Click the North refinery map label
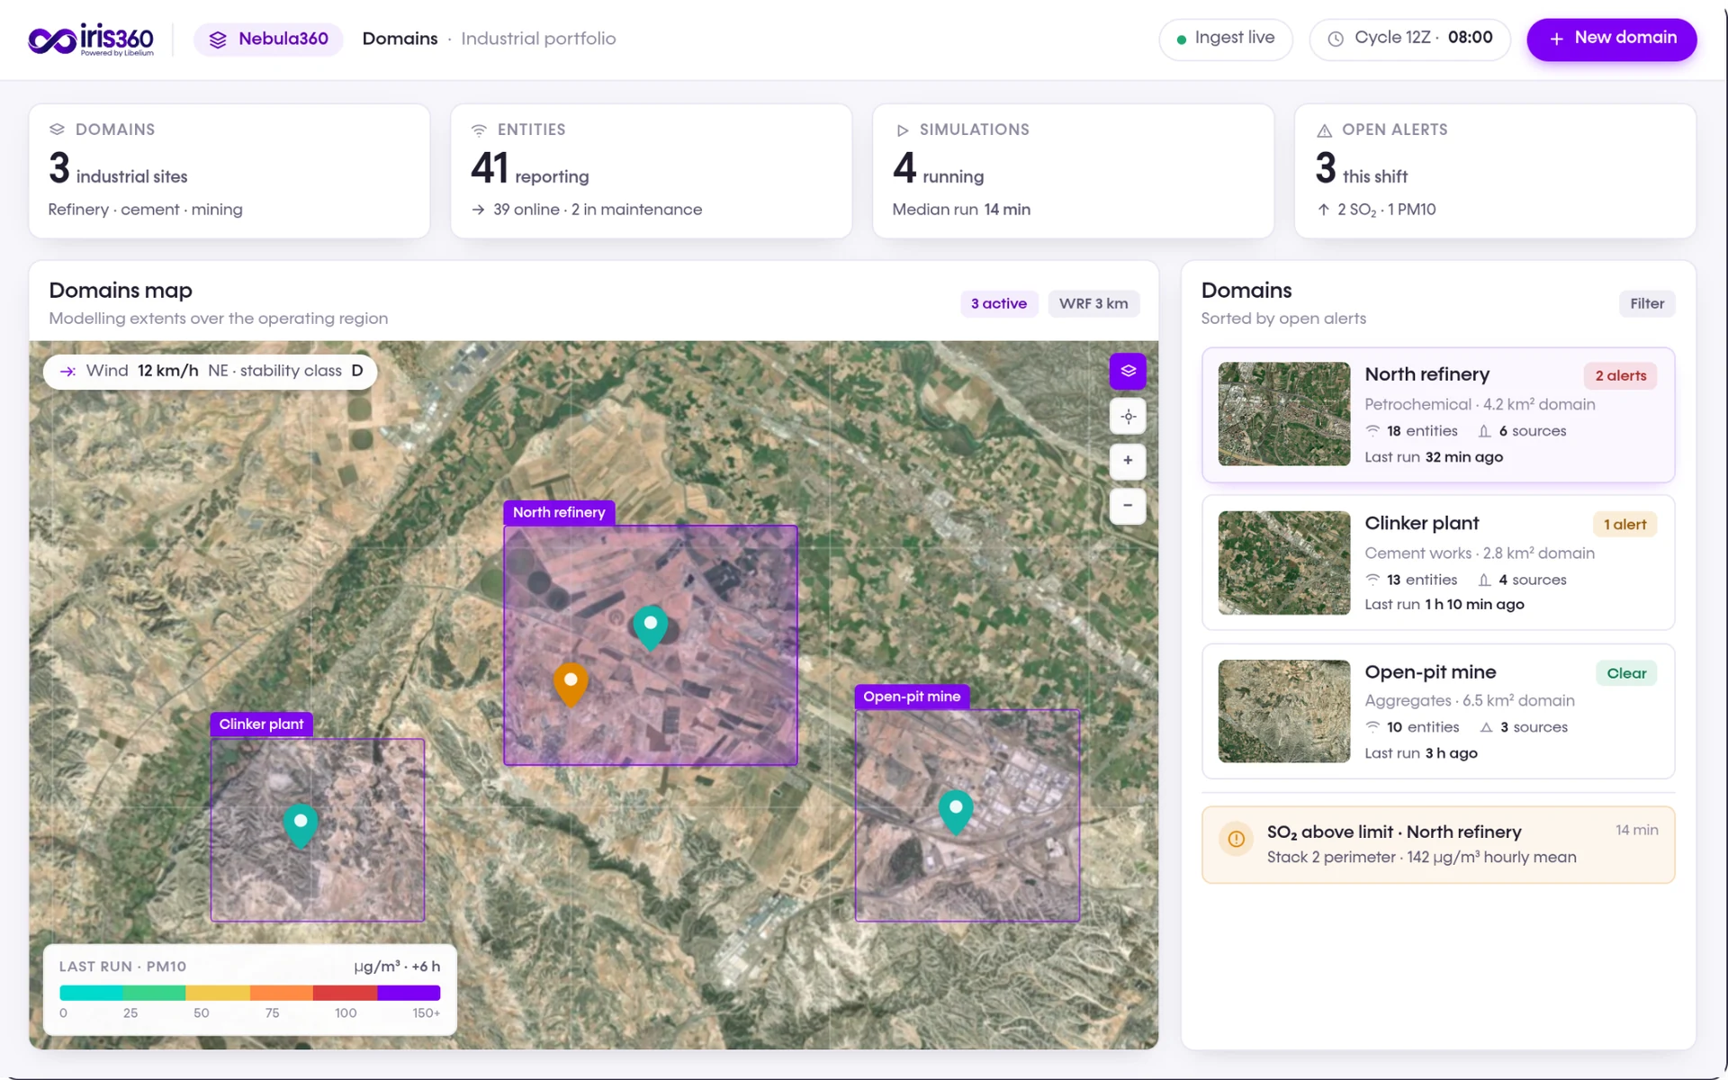 (x=559, y=512)
